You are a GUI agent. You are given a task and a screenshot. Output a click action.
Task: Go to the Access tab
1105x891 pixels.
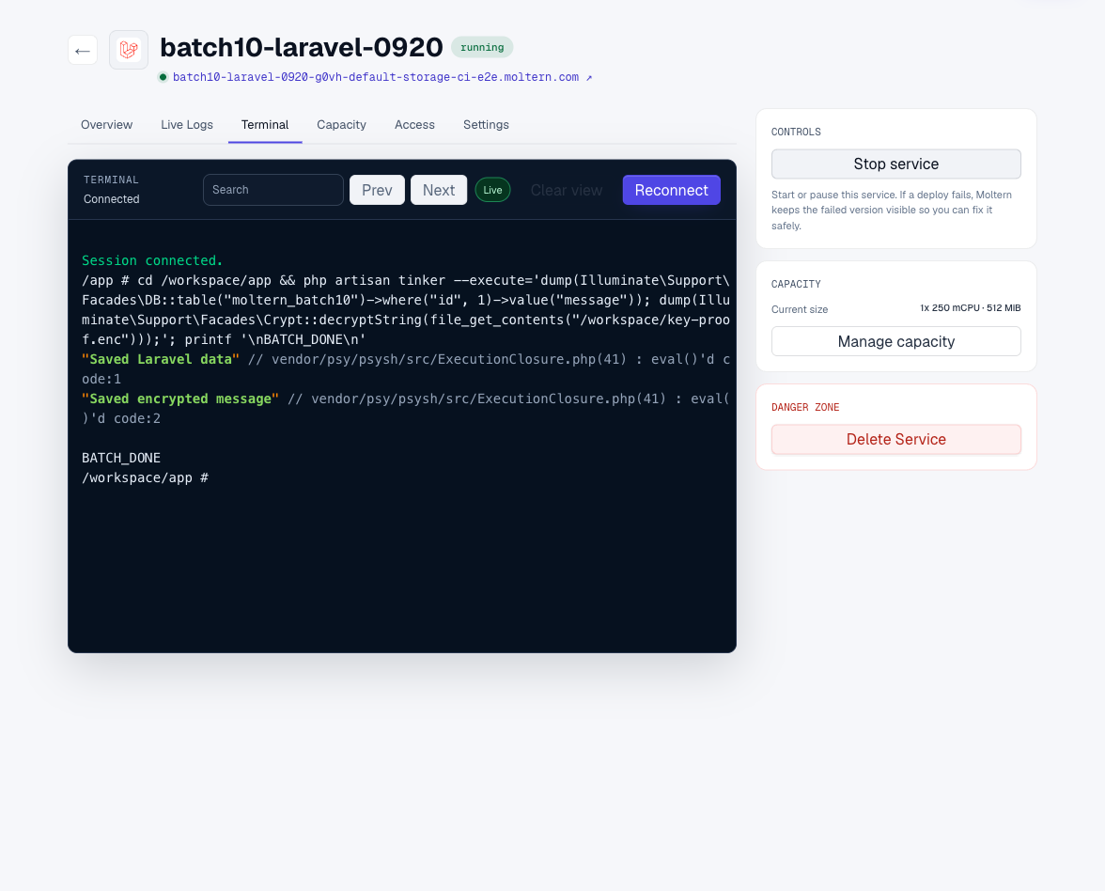click(414, 125)
